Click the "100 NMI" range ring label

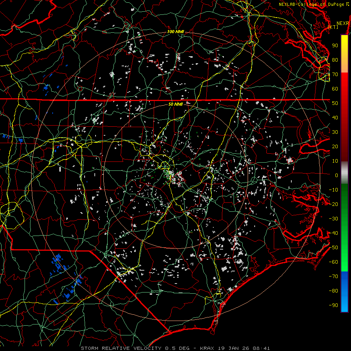176,32
